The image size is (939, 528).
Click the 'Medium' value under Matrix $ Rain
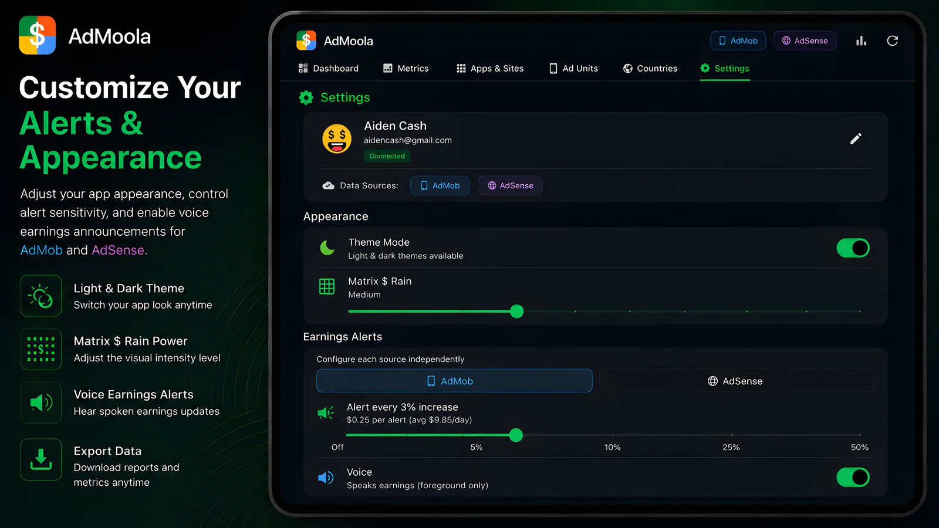click(364, 295)
